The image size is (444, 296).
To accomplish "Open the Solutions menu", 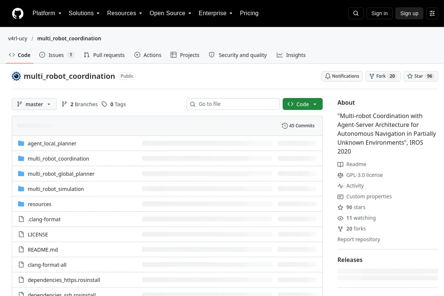I will [x=84, y=13].
